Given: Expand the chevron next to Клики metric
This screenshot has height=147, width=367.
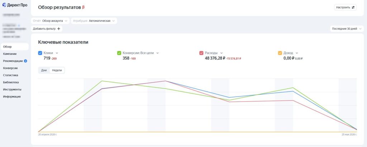Looking at the screenshot, I should 57,53.
